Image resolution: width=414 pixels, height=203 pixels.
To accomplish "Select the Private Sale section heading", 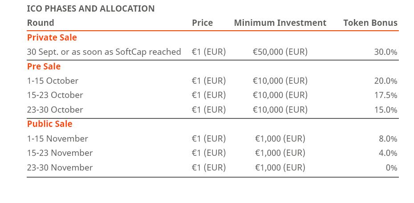I will click(x=52, y=37).
